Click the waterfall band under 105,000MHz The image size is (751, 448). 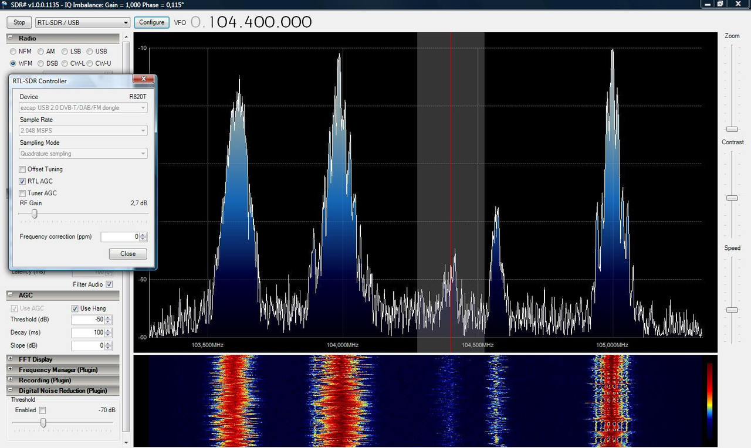[611, 400]
